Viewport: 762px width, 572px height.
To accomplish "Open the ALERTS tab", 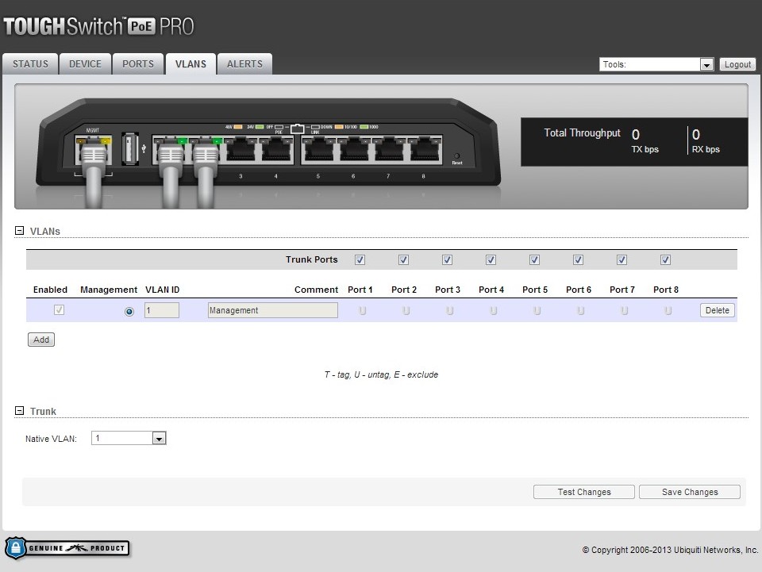I will point(244,64).
